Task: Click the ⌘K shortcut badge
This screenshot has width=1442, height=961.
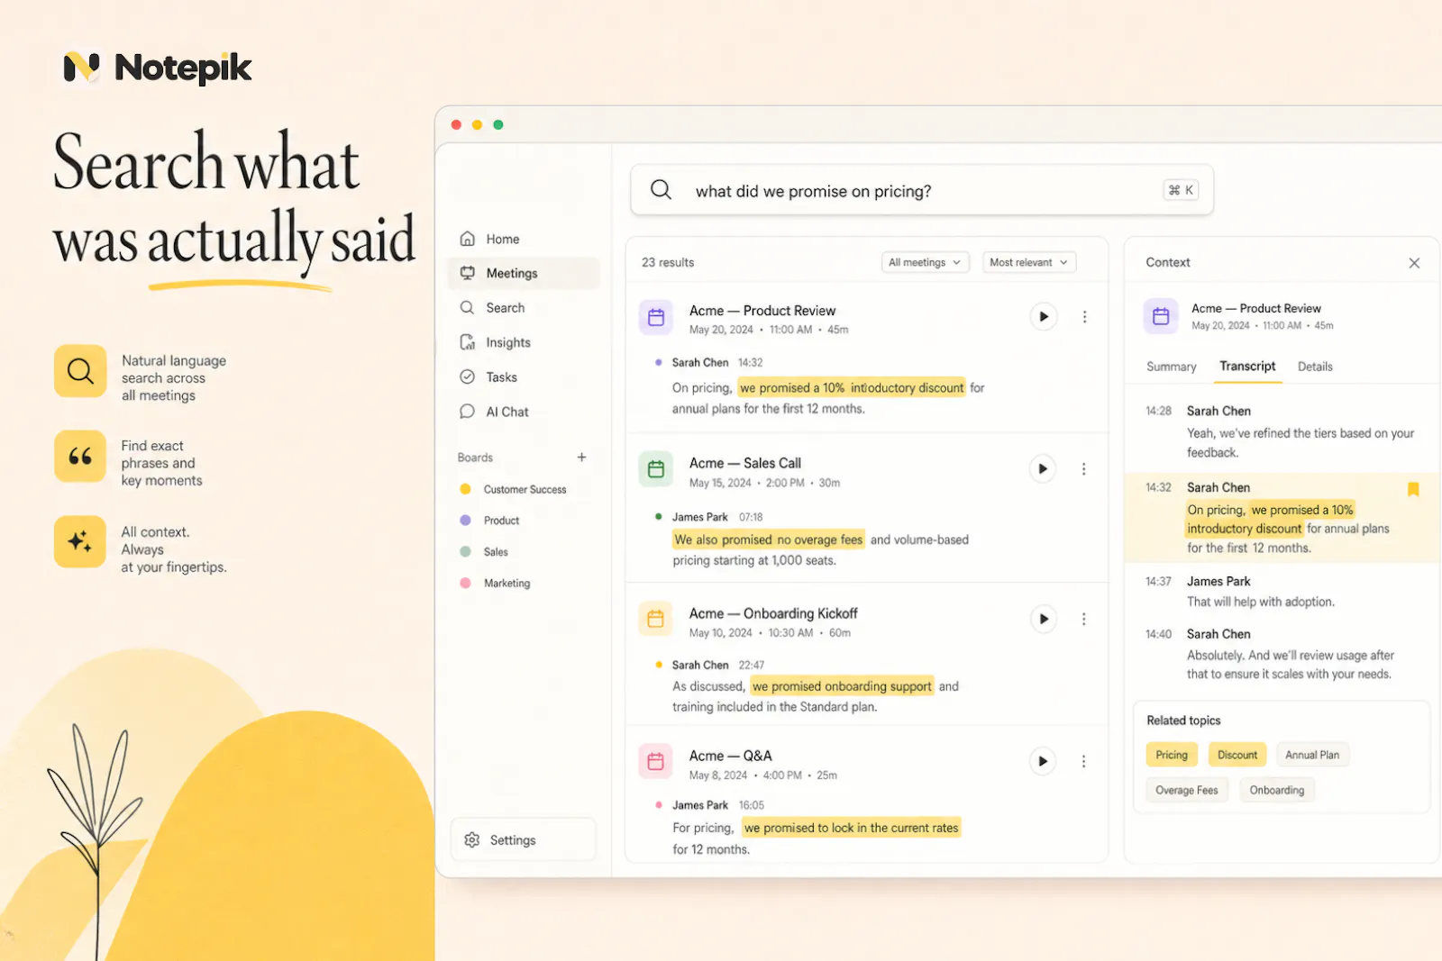Action: pyautogui.click(x=1181, y=190)
